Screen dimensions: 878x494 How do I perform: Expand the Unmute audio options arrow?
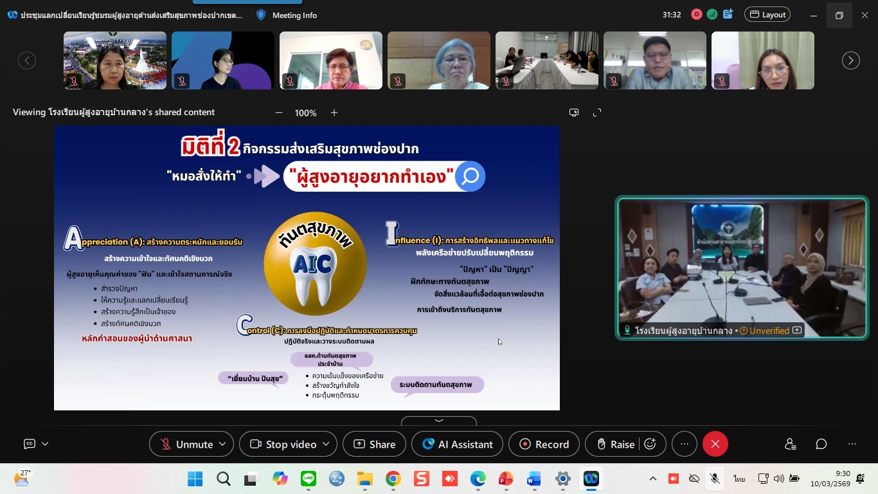tap(222, 444)
